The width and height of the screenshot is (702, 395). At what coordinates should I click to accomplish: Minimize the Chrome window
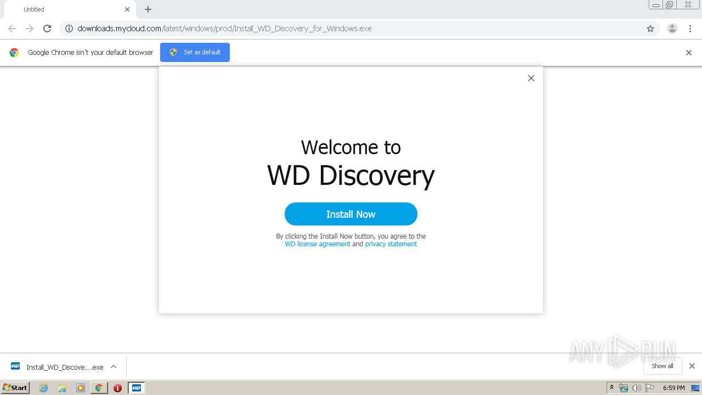click(x=656, y=5)
